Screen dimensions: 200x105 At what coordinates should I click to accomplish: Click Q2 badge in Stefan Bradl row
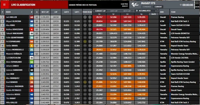tap(37, 46)
